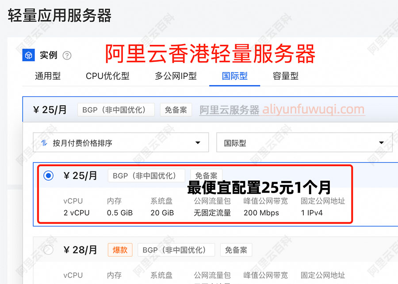Click BGP（非中国优化）tag in selected ¥25/月 plan

tap(146, 176)
